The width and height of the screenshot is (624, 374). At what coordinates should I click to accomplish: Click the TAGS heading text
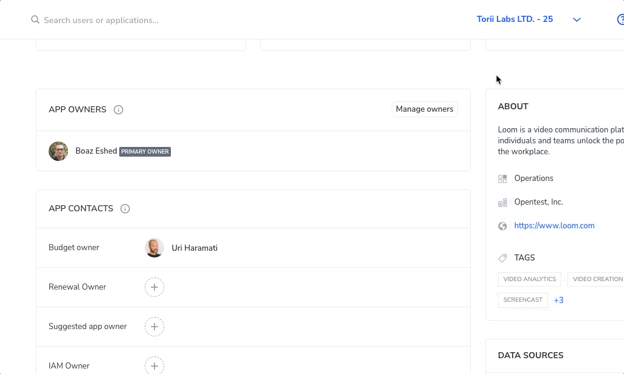pyautogui.click(x=524, y=257)
